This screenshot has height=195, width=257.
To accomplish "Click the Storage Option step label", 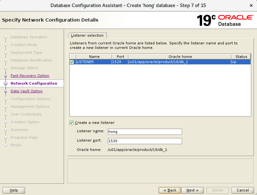I will (x=24, y=68).
